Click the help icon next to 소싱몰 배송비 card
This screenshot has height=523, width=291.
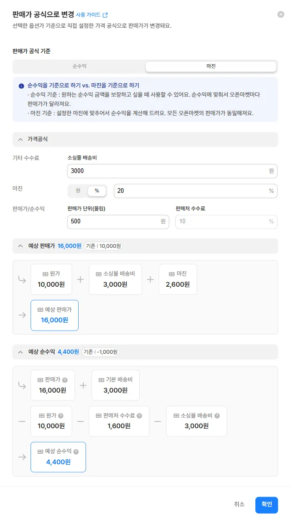click(217, 416)
